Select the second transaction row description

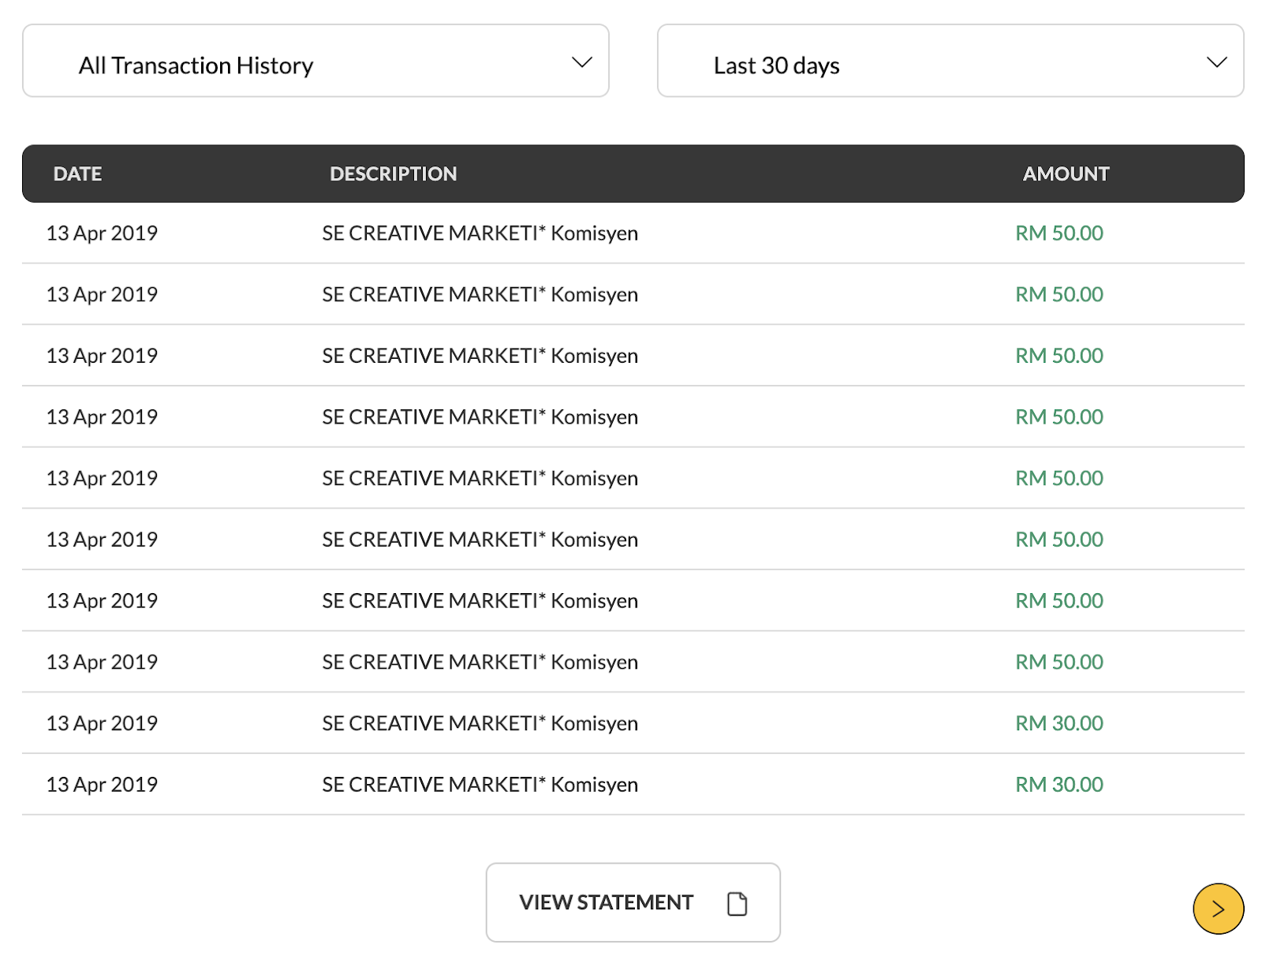[x=480, y=294]
